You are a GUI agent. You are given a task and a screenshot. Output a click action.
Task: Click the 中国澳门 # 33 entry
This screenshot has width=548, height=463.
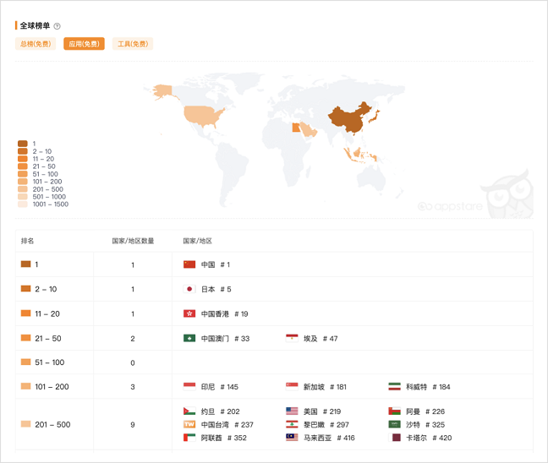click(226, 338)
